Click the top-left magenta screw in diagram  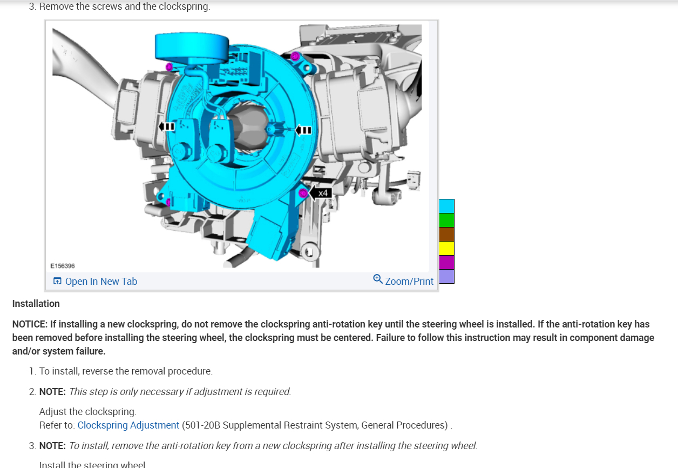169,66
